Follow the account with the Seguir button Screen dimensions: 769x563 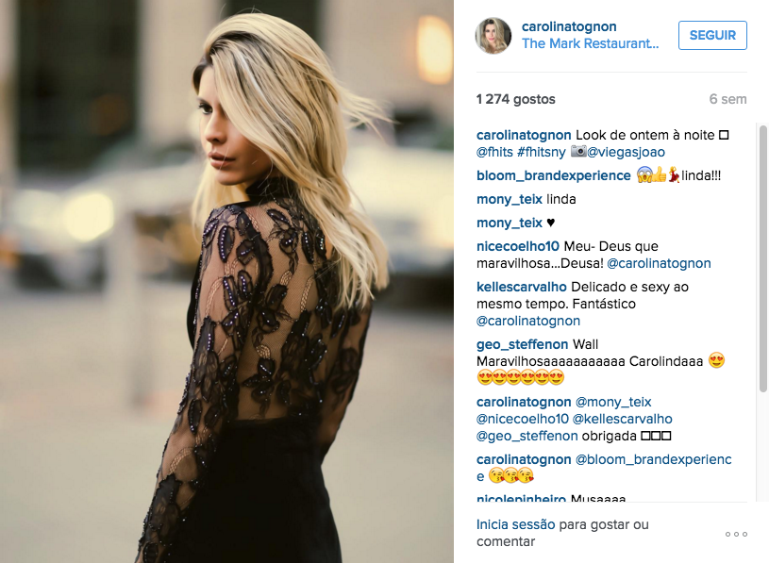coord(712,35)
